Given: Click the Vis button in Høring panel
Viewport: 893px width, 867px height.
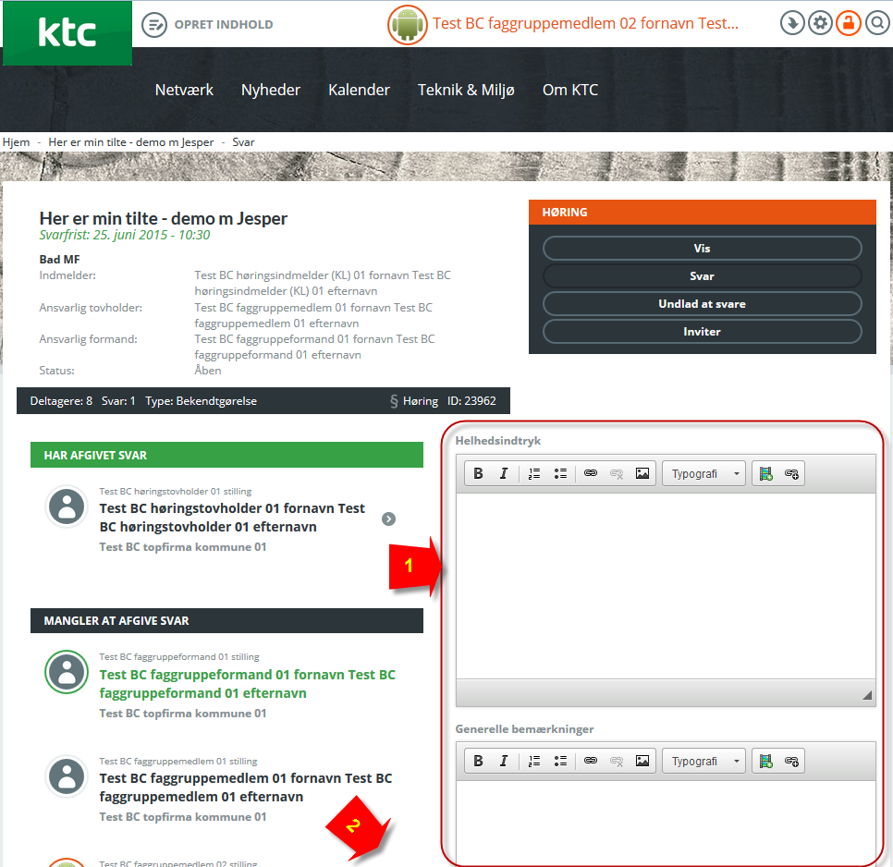Looking at the screenshot, I should 703,249.
